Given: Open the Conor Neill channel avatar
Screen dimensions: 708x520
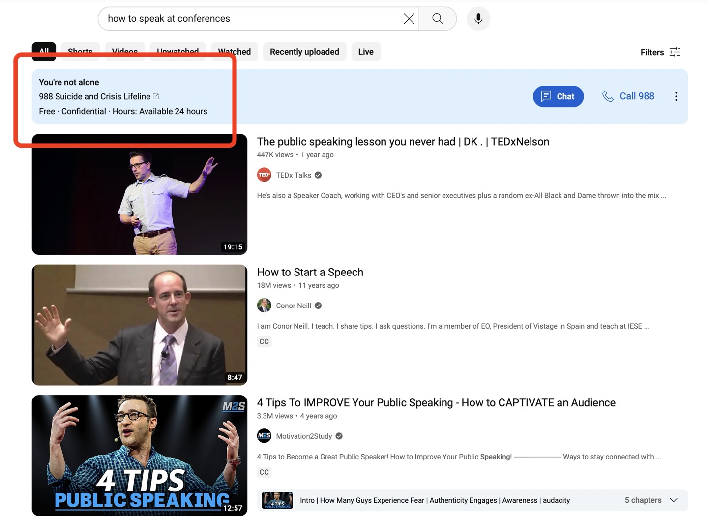Looking at the screenshot, I should pos(264,306).
